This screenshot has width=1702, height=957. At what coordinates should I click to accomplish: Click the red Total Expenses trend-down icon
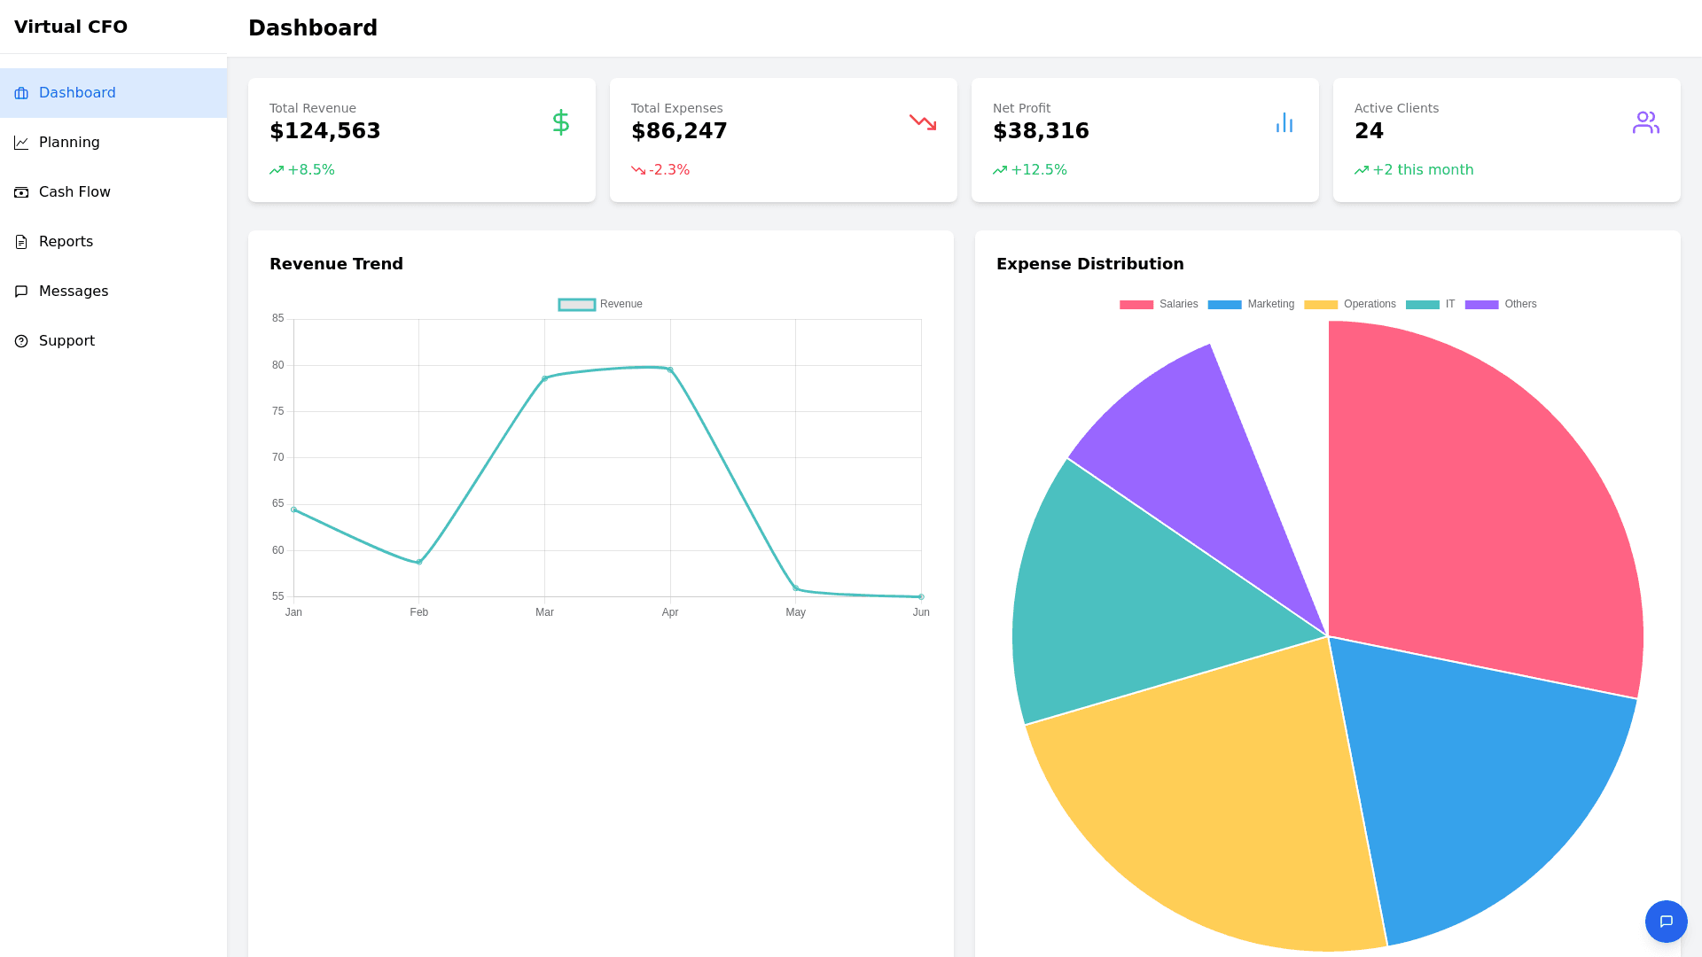pyautogui.click(x=922, y=122)
